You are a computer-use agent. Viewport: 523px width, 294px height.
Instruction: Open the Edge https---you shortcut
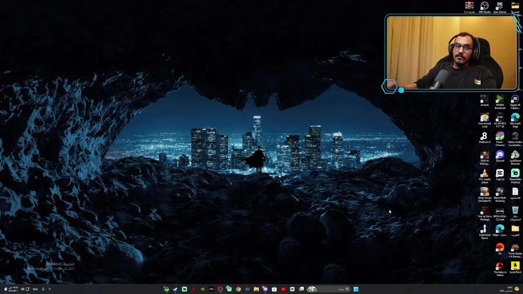(500, 231)
